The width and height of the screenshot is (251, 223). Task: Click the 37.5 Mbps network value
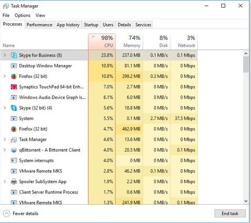click(x=185, y=119)
